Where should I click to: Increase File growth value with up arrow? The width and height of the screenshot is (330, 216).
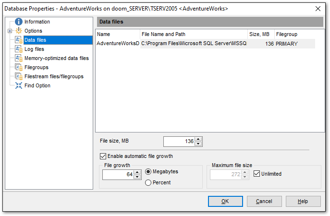[137, 172]
